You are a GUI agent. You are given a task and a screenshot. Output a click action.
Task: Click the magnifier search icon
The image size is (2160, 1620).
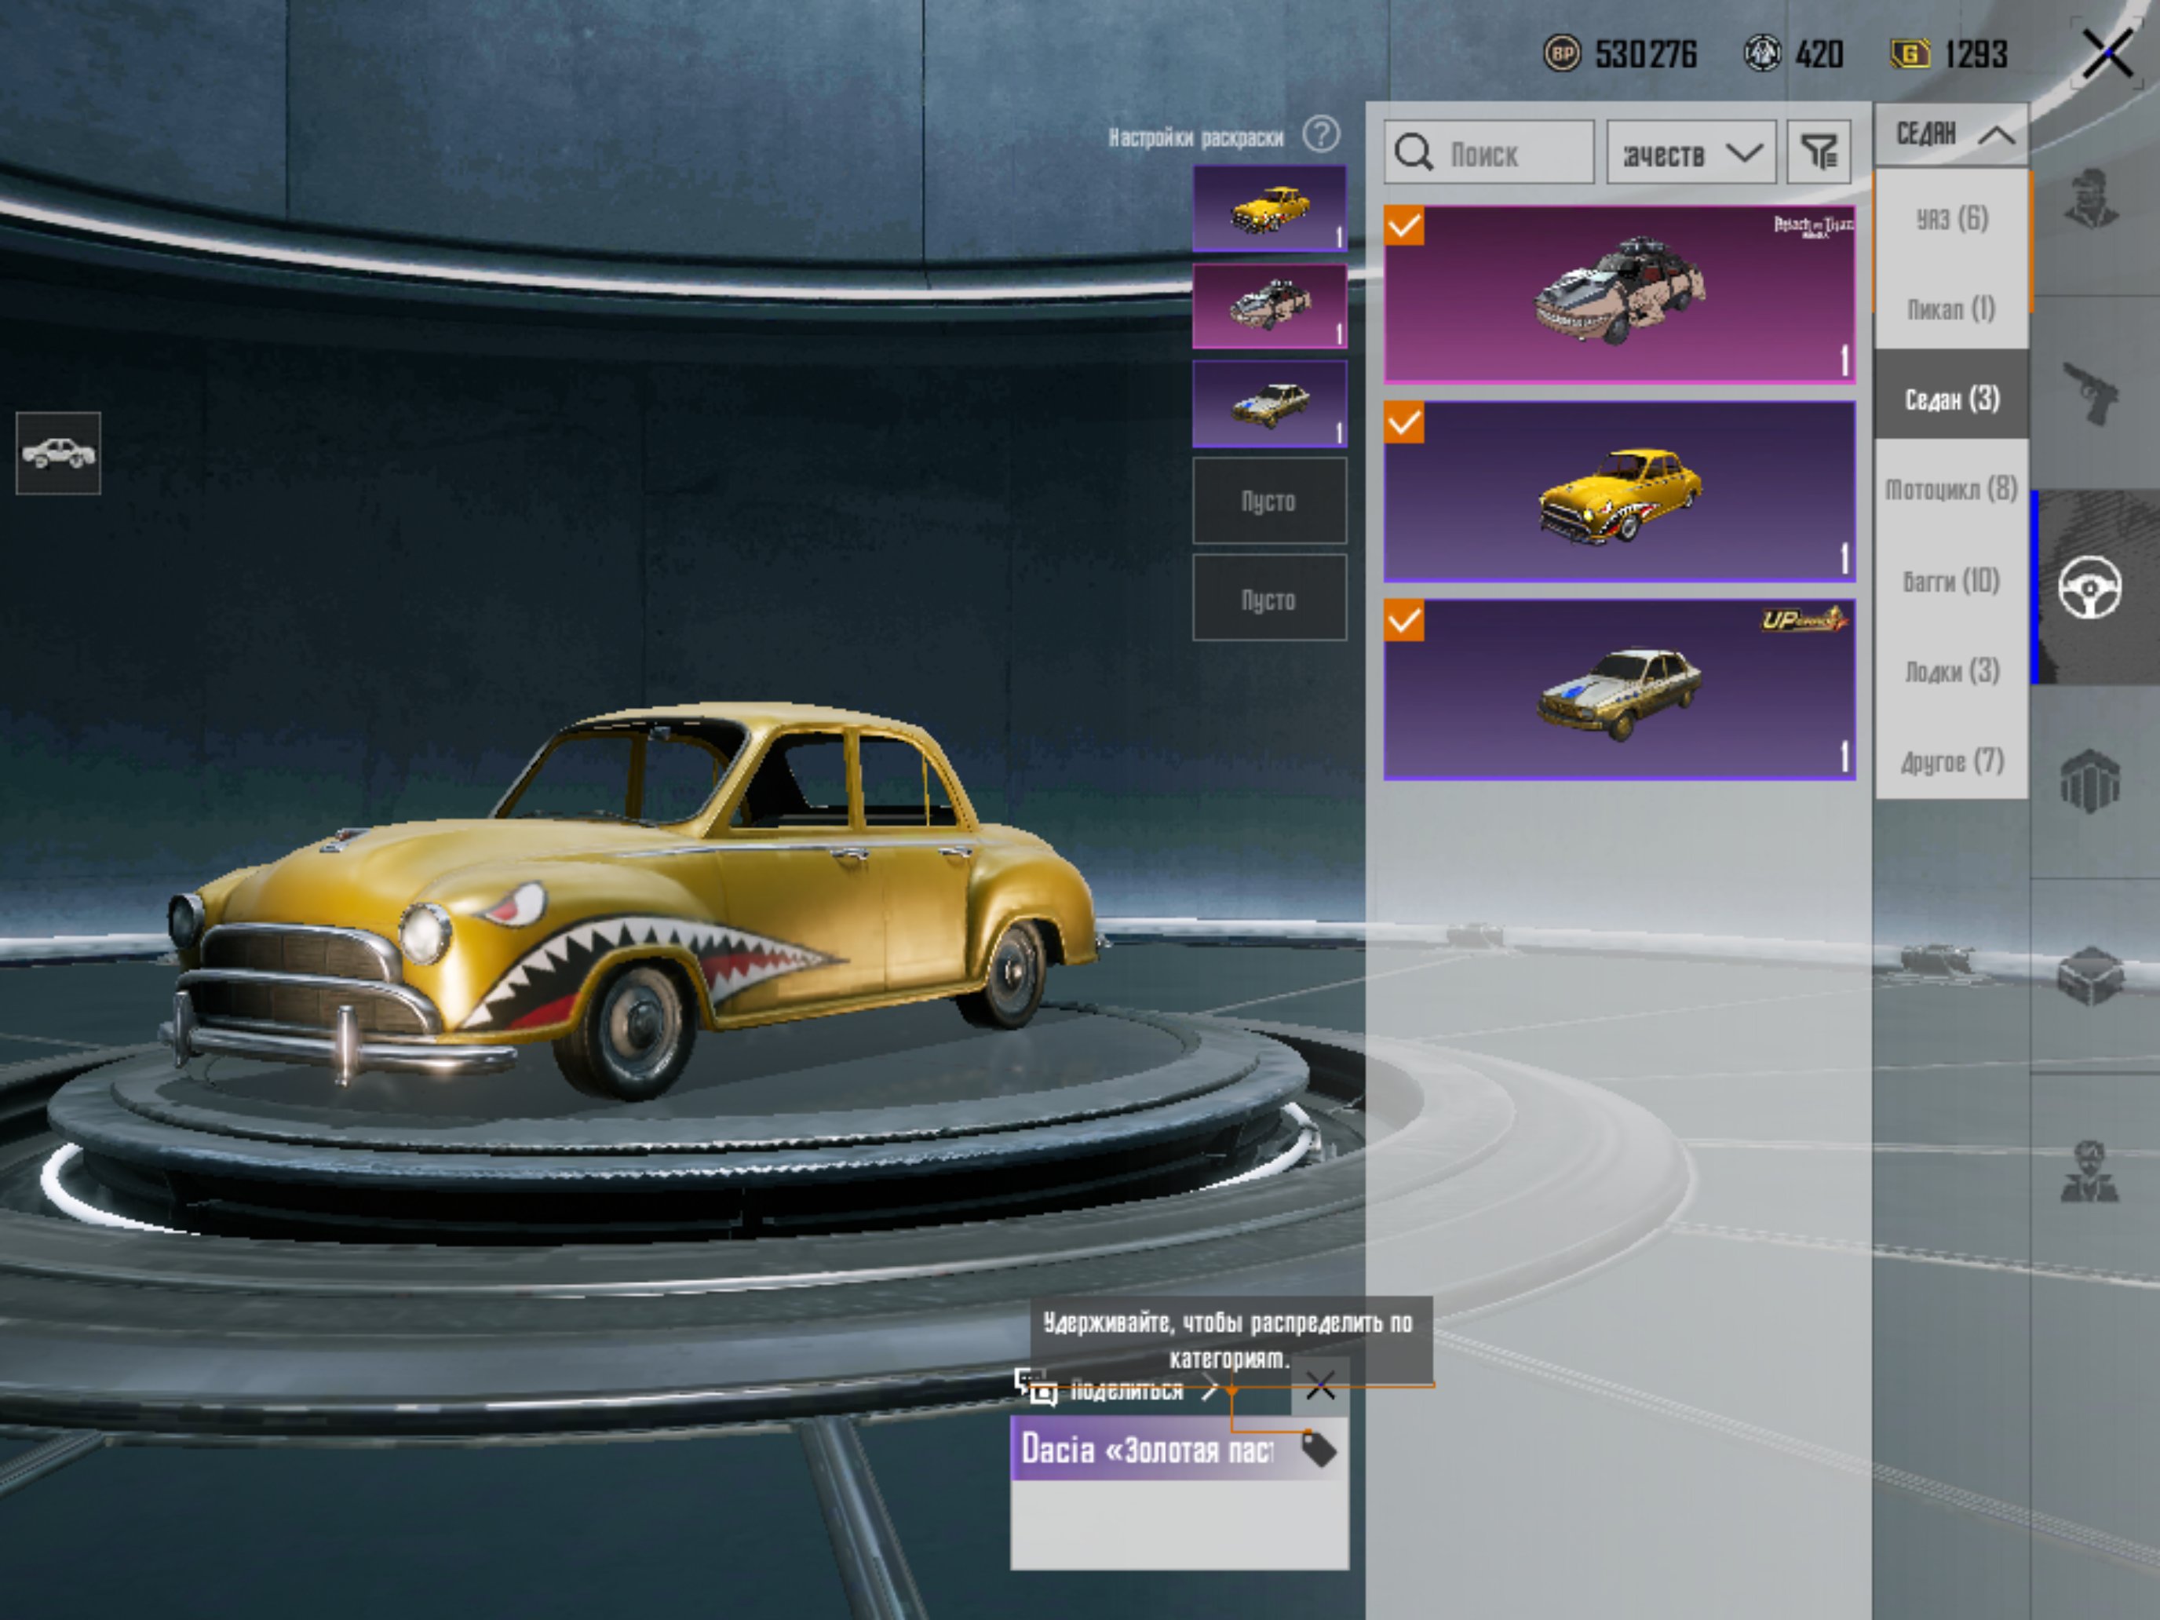(x=1413, y=153)
